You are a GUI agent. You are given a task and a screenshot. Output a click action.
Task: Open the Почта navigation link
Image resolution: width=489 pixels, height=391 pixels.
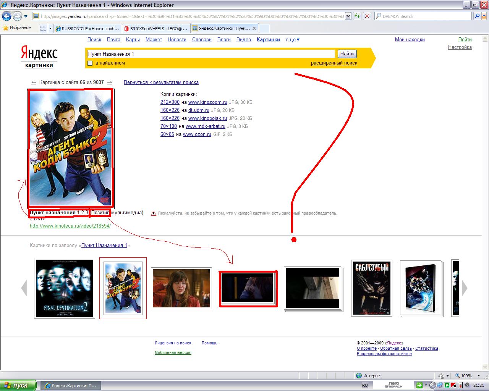tap(113, 40)
